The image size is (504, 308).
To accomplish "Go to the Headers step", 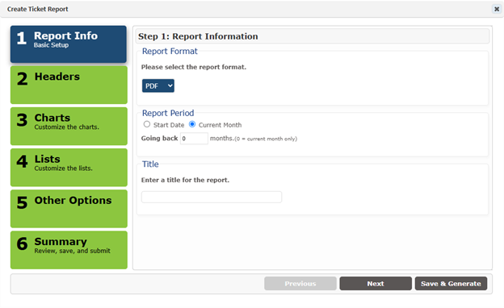I will coord(69,85).
